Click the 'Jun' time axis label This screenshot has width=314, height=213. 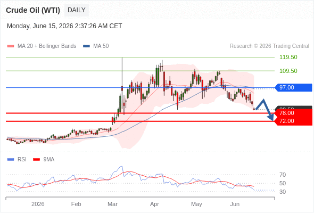235,204
